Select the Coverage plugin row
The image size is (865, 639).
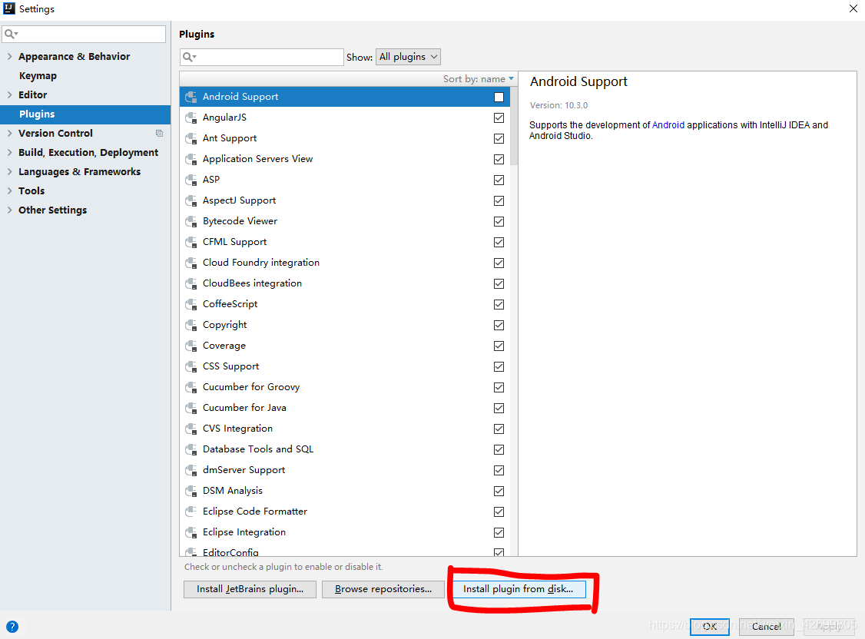pos(345,346)
